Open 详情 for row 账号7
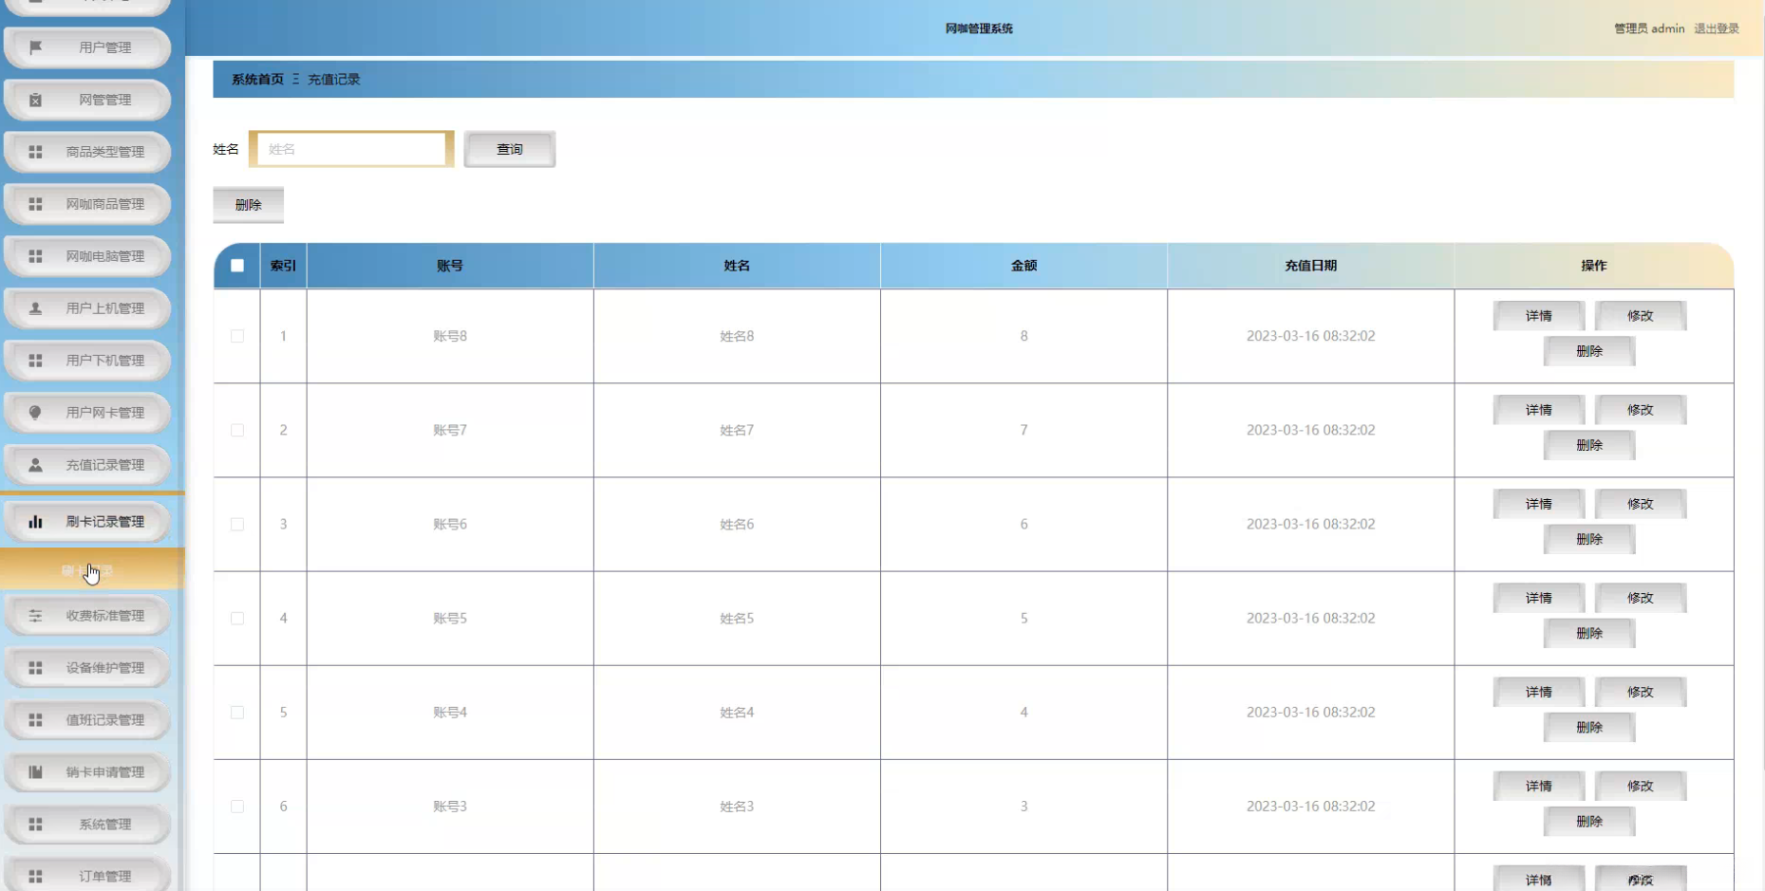This screenshot has width=1765, height=891. (x=1538, y=410)
